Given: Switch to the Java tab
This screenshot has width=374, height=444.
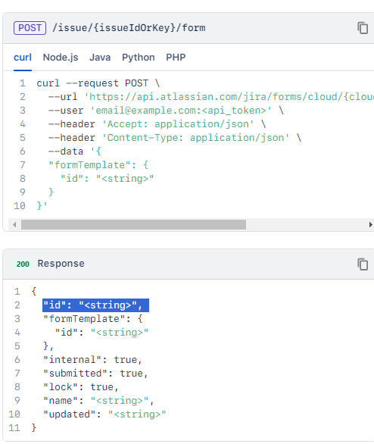Looking at the screenshot, I should [x=100, y=58].
